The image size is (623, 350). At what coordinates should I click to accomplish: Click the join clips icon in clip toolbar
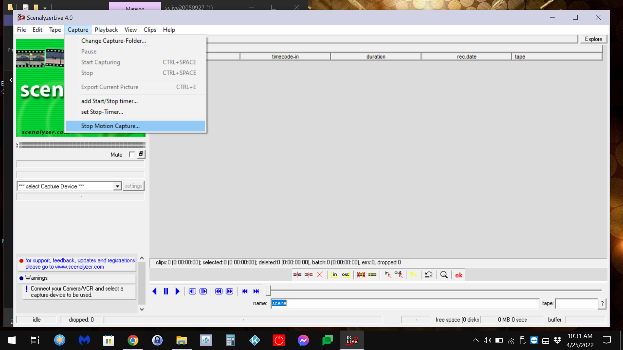tap(309, 275)
